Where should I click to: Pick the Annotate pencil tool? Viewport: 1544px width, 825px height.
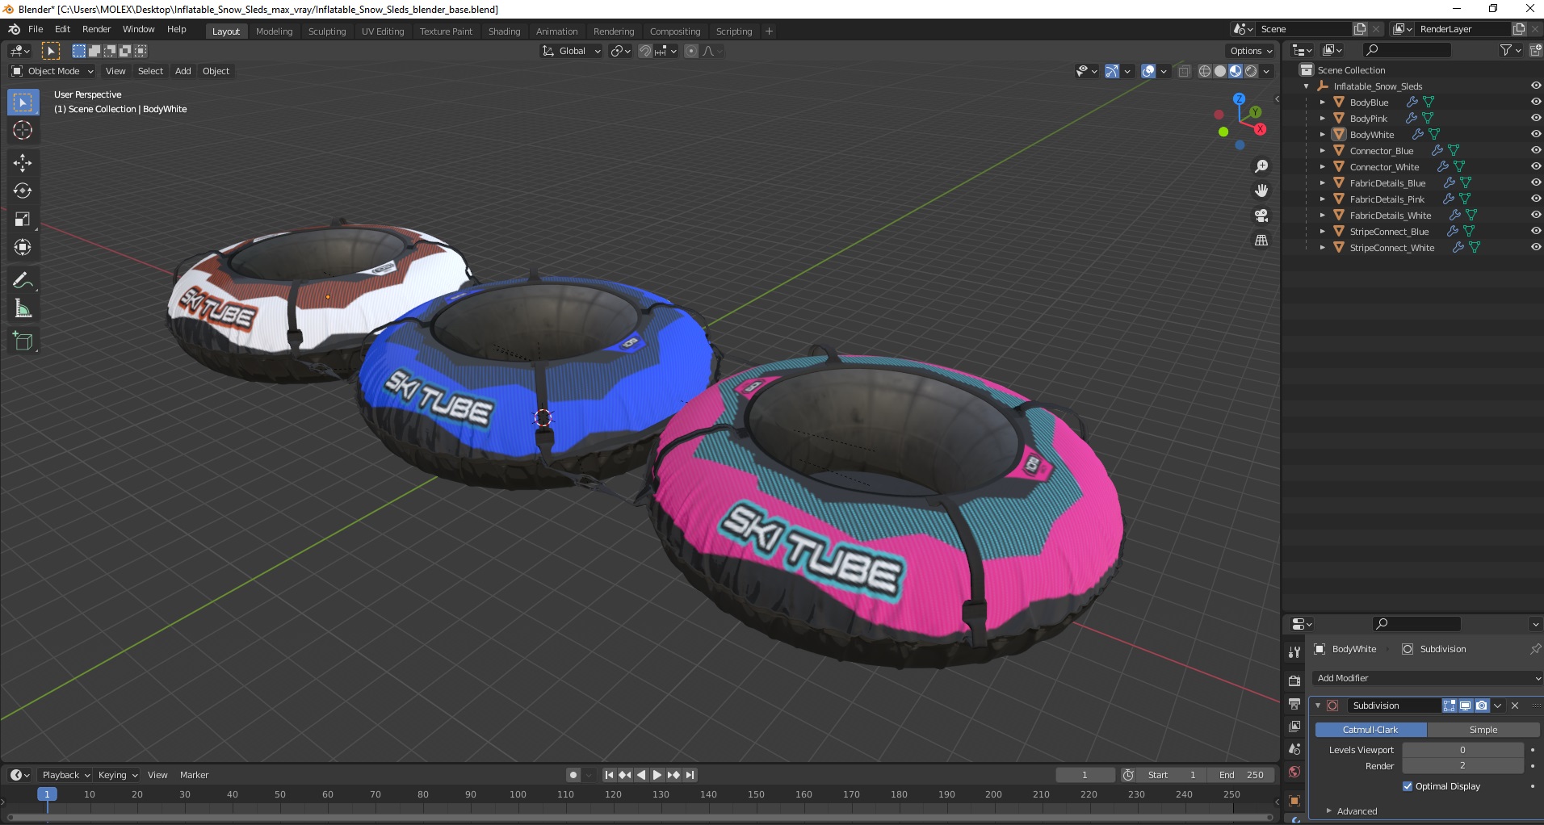coord(23,281)
